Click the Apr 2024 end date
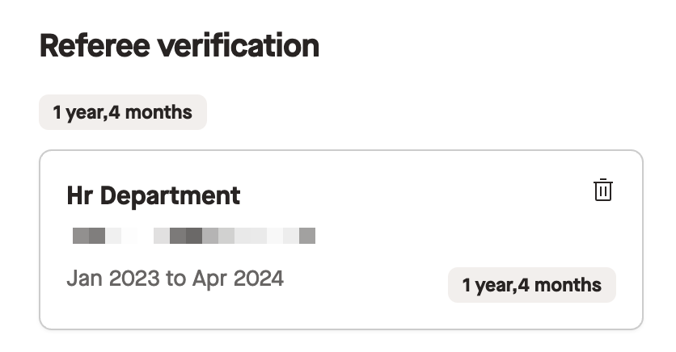676x352 pixels. click(238, 278)
